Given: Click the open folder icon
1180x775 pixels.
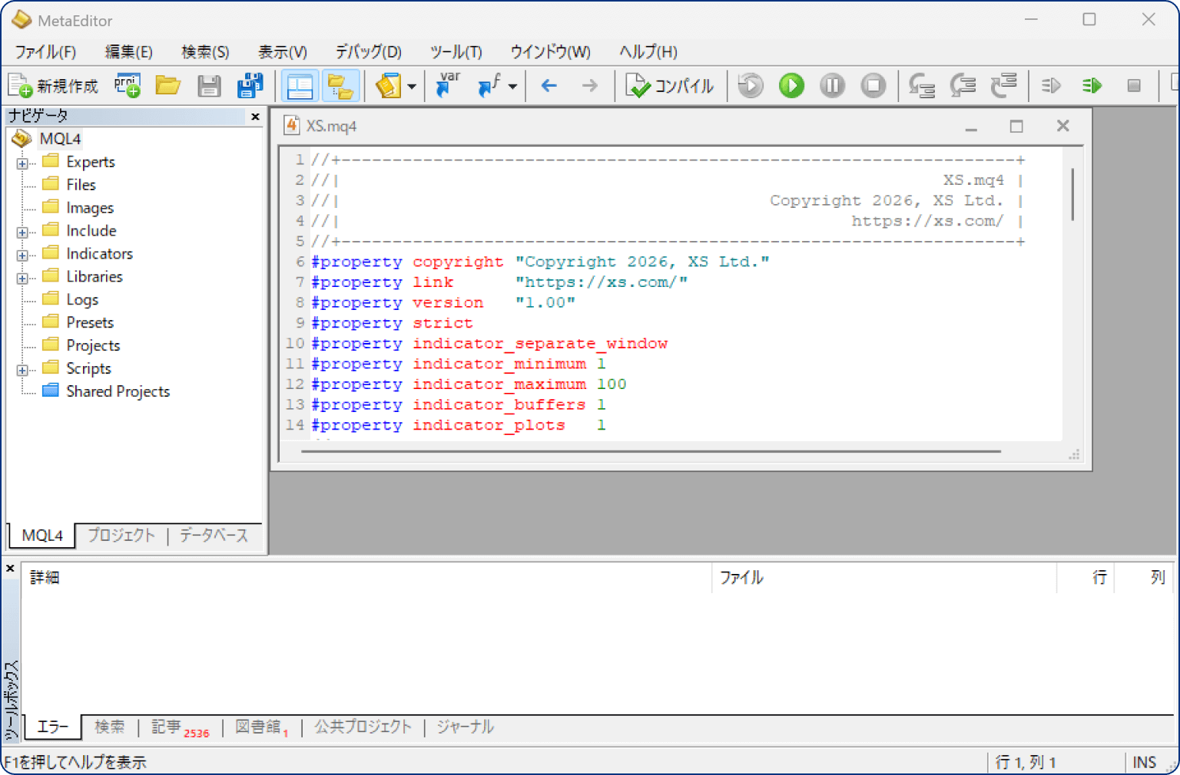Looking at the screenshot, I should pos(167,85).
